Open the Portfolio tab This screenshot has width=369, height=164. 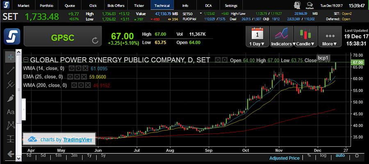click(x=47, y=5)
